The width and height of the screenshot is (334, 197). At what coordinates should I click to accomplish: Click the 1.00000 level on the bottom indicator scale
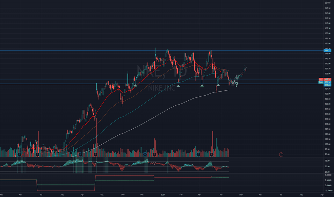click(328, 175)
